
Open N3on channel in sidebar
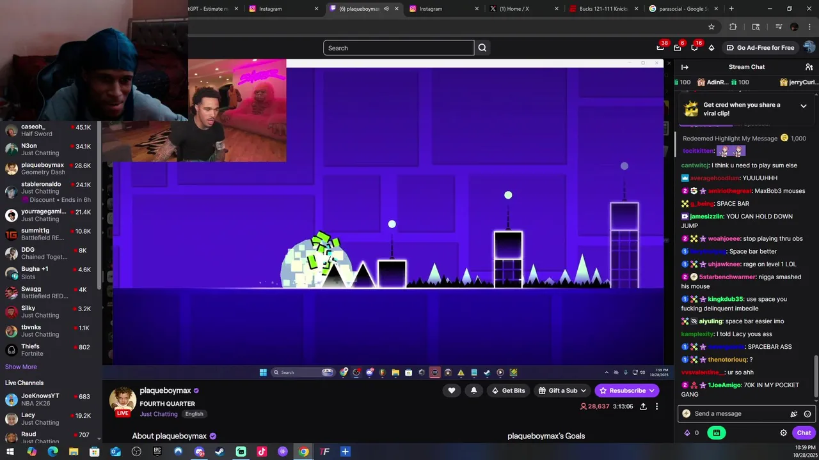[49, 149]
